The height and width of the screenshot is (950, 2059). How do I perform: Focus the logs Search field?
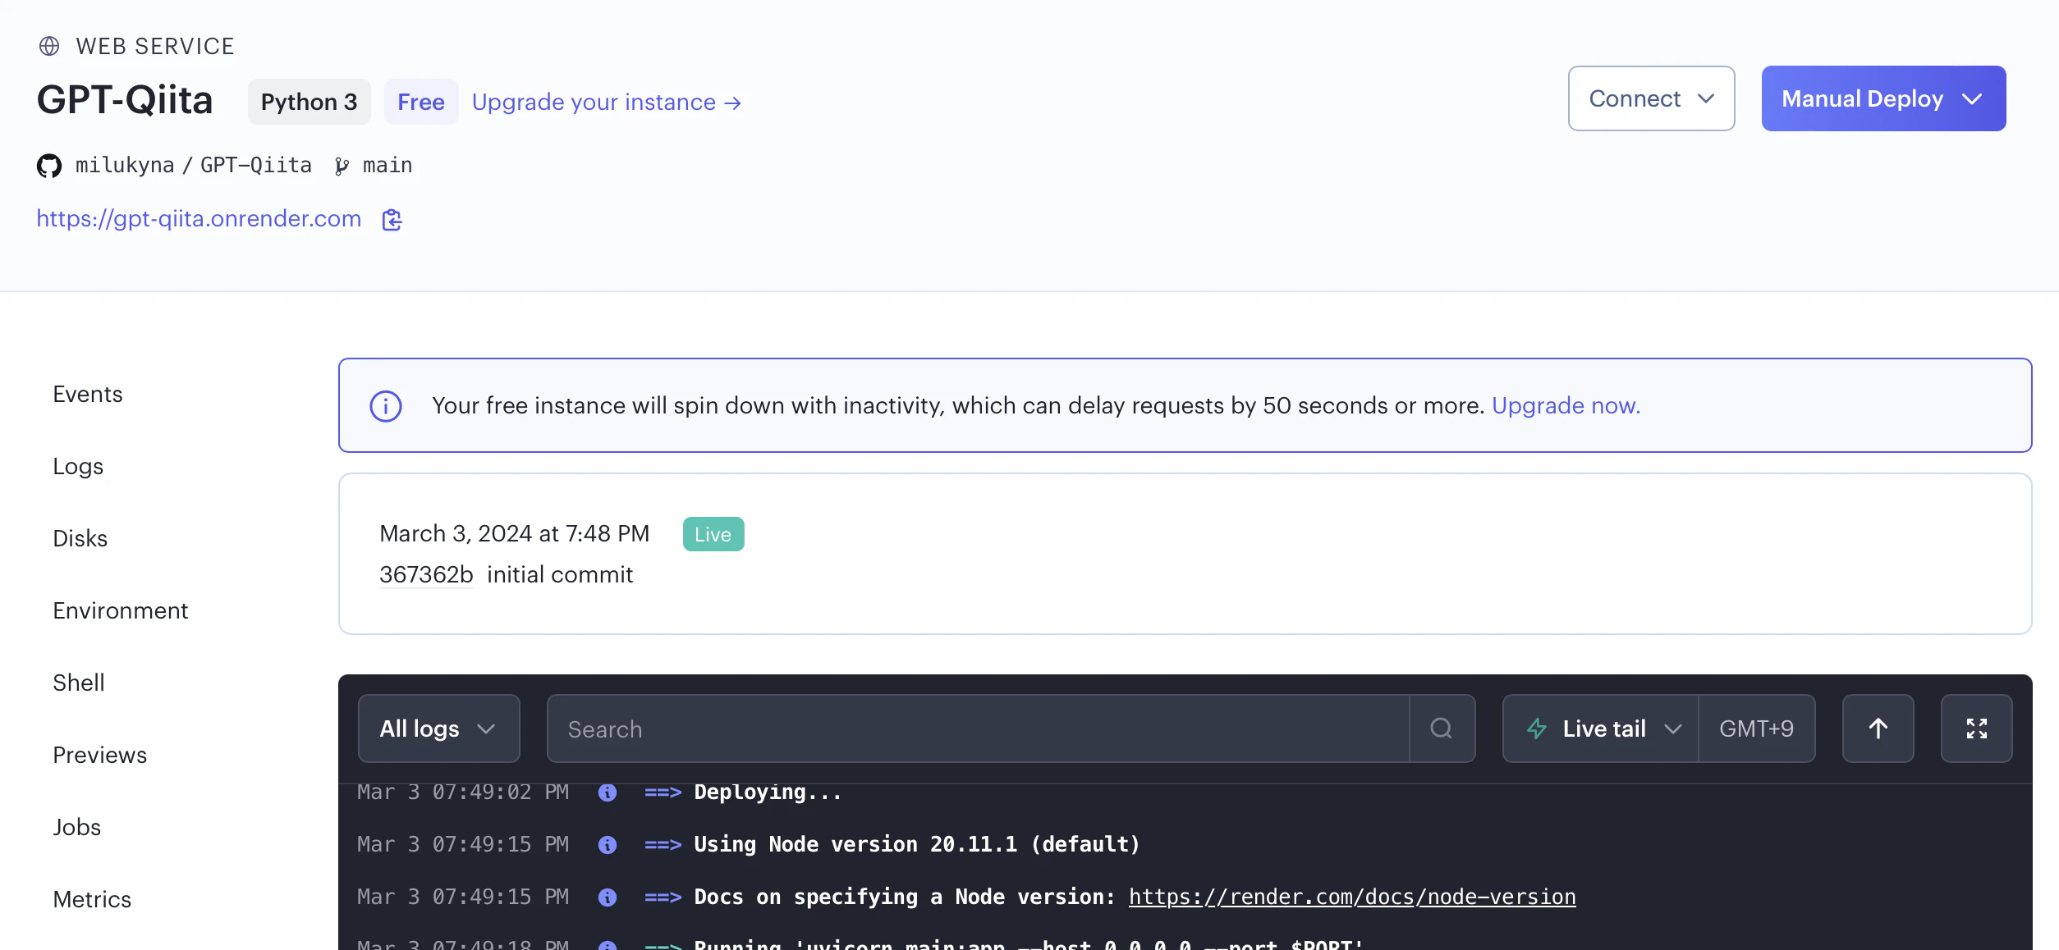(978, 728)
